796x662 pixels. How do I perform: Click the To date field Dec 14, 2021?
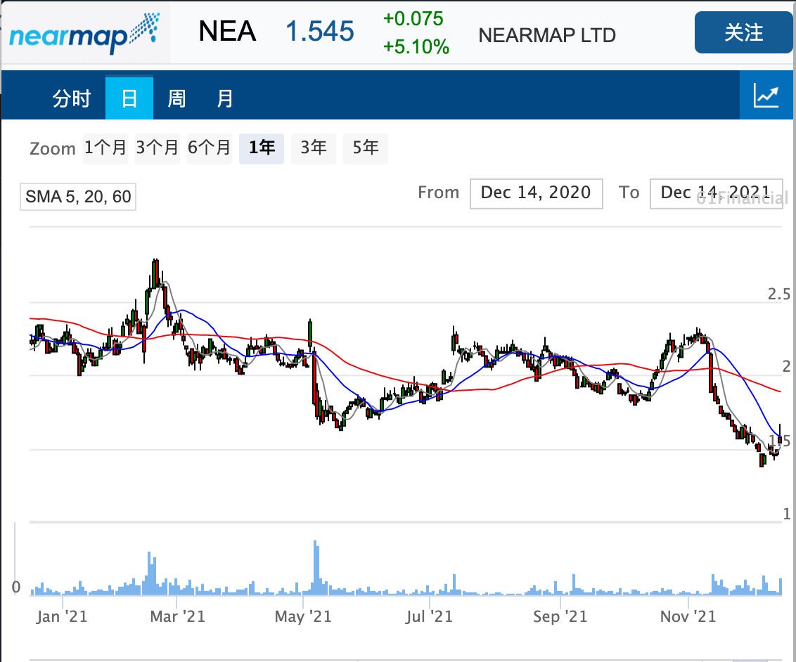pyautogui.click(x=717, y=193)
